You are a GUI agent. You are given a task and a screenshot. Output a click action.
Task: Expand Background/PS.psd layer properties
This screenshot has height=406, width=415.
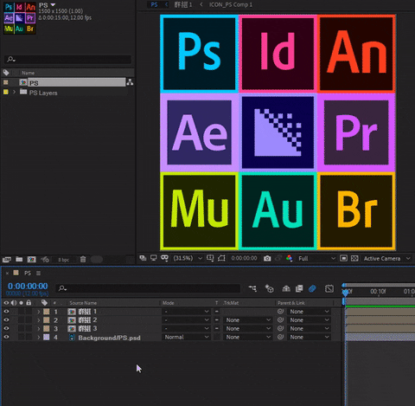[39, 338]
